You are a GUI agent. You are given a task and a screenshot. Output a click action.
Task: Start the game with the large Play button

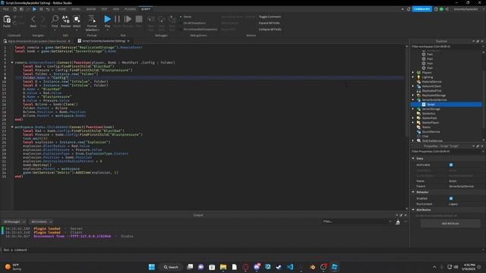[x=107, y=19]
